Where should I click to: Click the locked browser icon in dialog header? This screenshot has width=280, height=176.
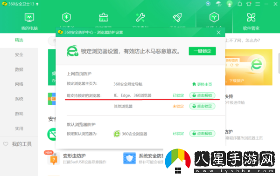tap(72, 51)
